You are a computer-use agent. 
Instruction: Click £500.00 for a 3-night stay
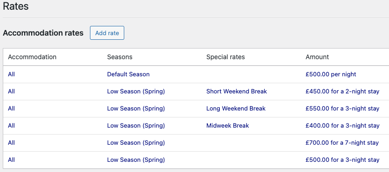point(342,160)
